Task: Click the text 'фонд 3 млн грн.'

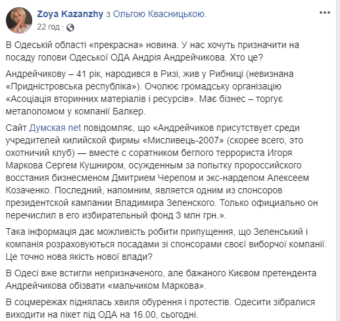Action: coord(185,215)
